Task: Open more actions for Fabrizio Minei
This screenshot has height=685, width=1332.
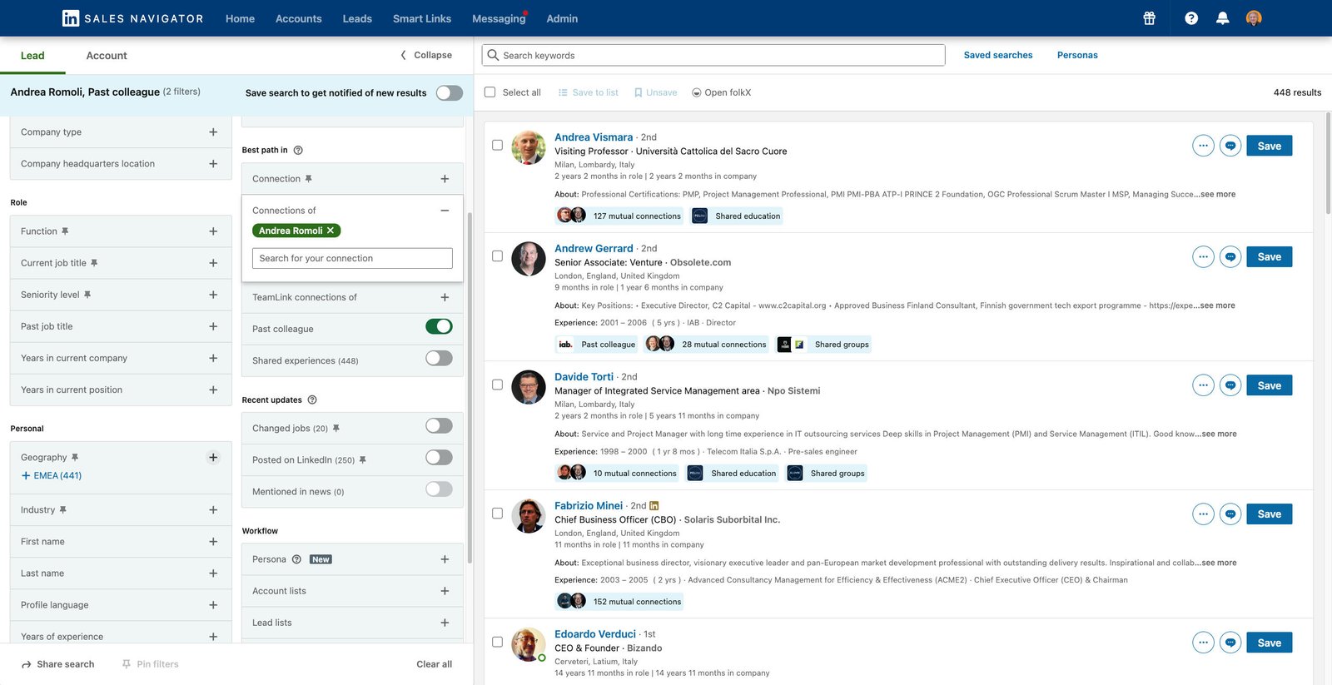Action: click(x=1203, y=514)
